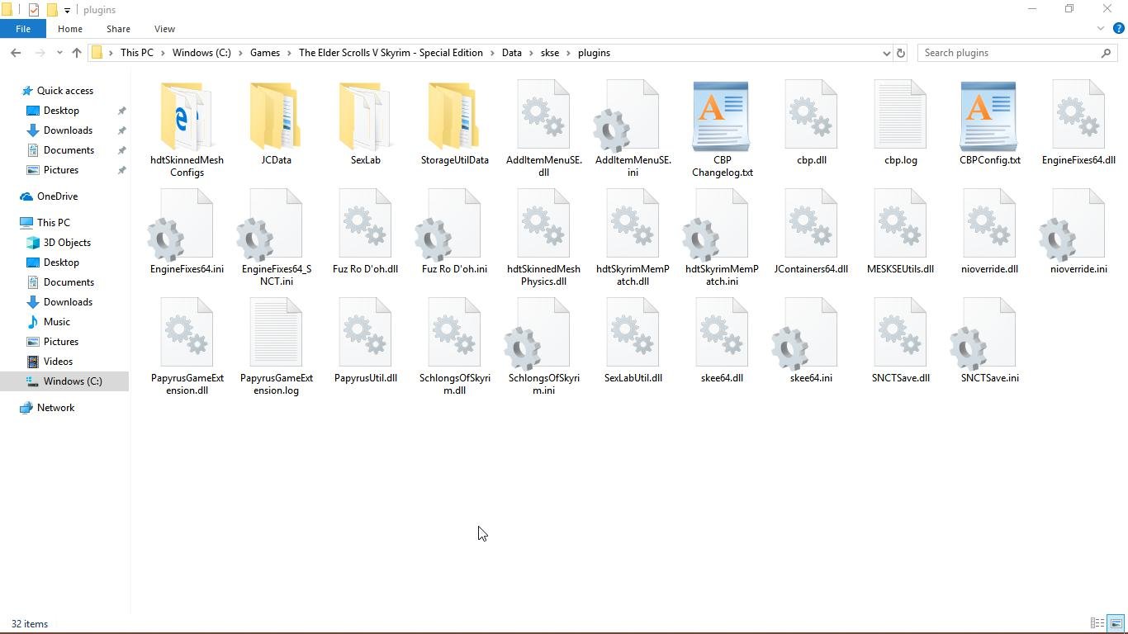Select the PapyrusGameExtension.dll file icon

(x=187, y=334)
